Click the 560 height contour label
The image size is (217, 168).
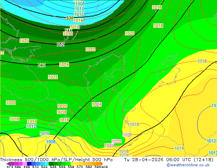pos(42,65)
